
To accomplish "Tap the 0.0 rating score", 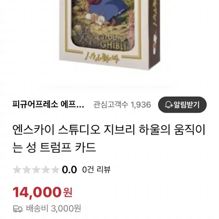I will coord(69,169).
